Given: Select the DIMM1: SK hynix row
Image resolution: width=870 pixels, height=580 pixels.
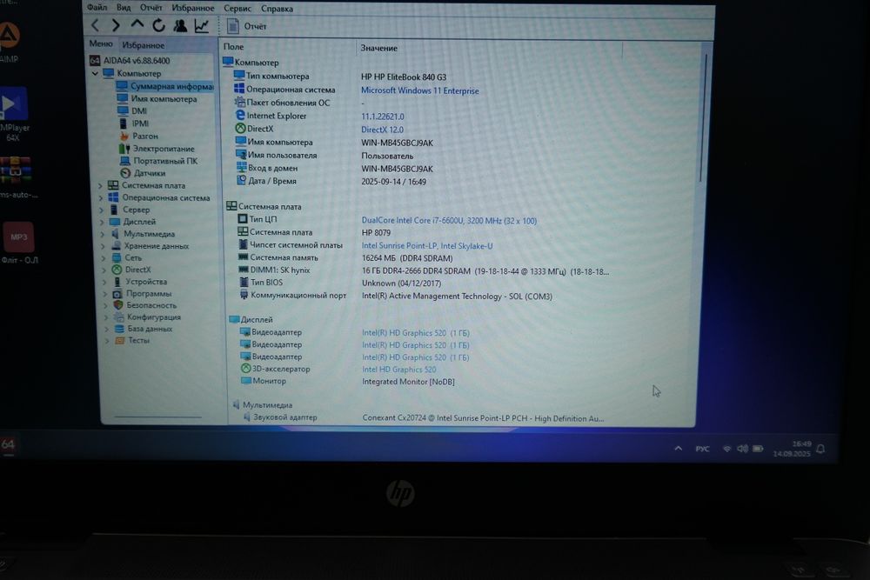Looking at the screenshot, I should (x=425, y=270).
